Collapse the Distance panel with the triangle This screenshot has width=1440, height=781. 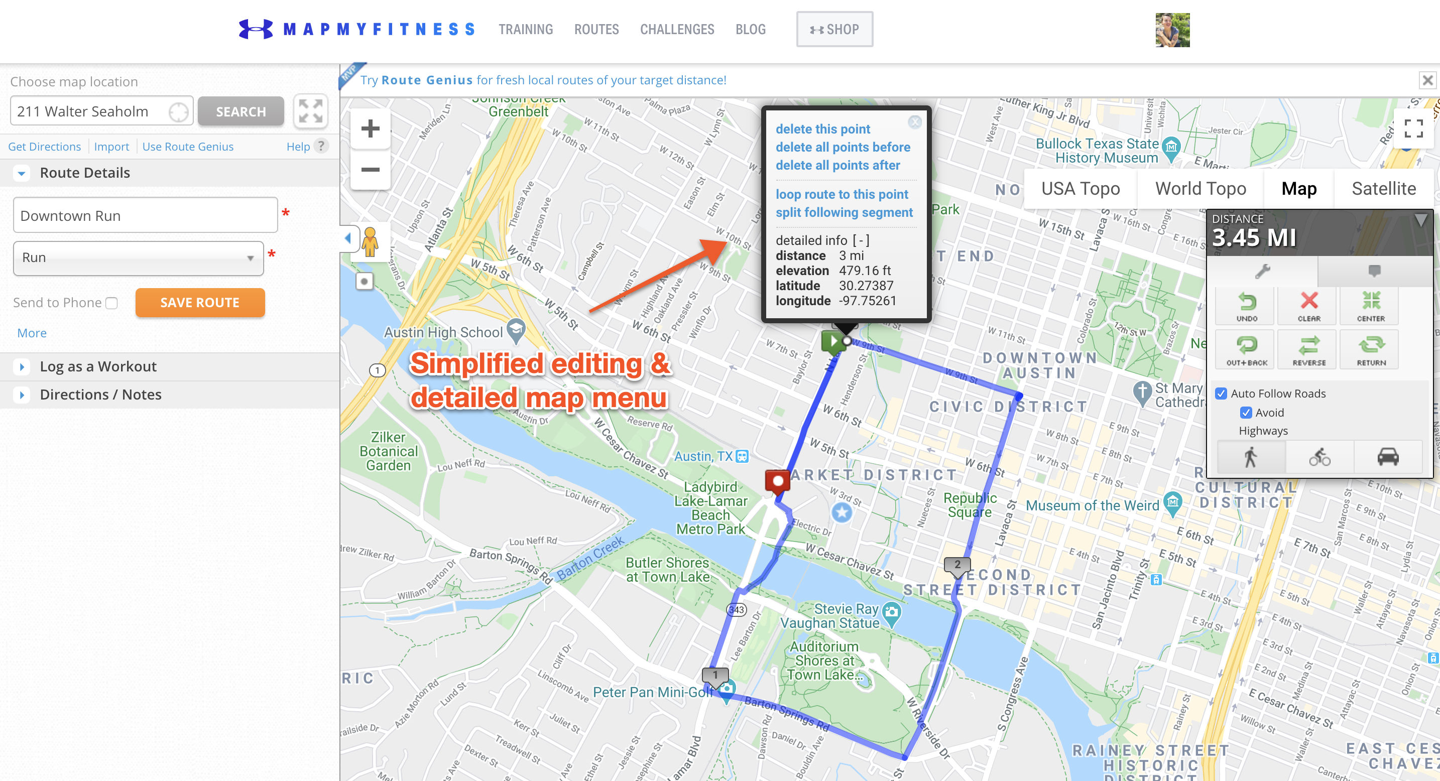tap(1420, 219)
